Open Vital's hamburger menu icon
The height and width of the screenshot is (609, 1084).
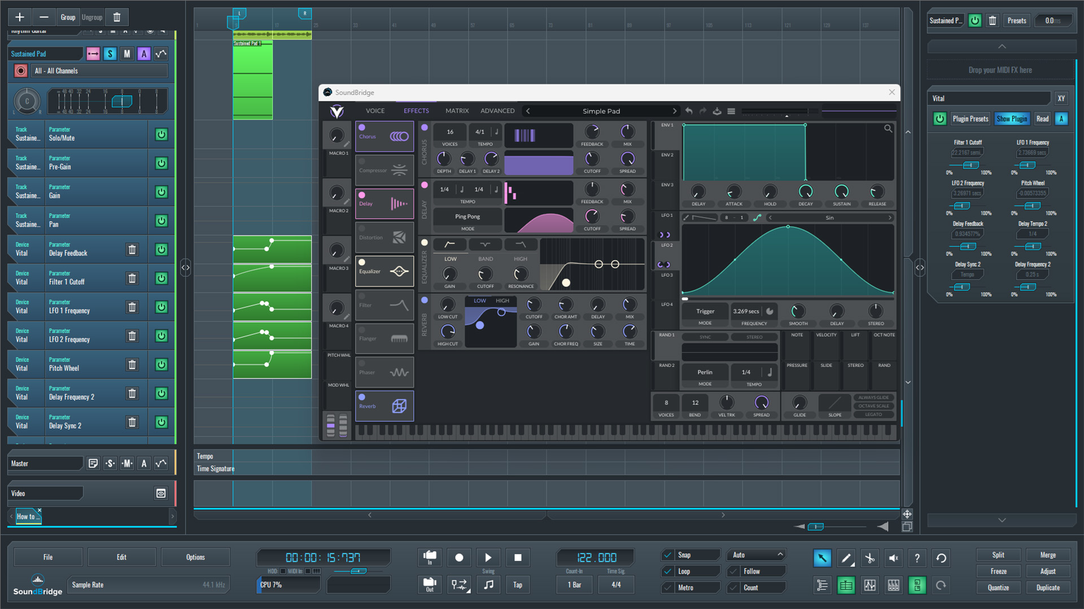[x=731, y=111]
